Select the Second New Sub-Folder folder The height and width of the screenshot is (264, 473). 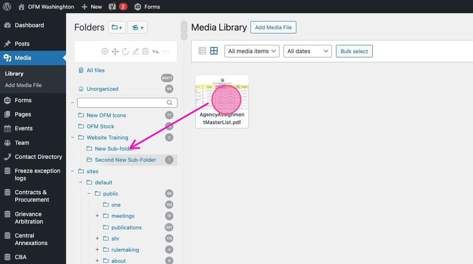point(125,160)
